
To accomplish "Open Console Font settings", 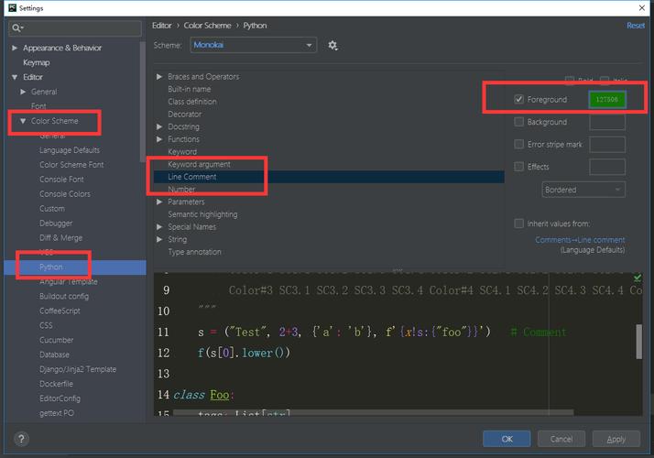I will pyautogui.click(x=61, y=180).
